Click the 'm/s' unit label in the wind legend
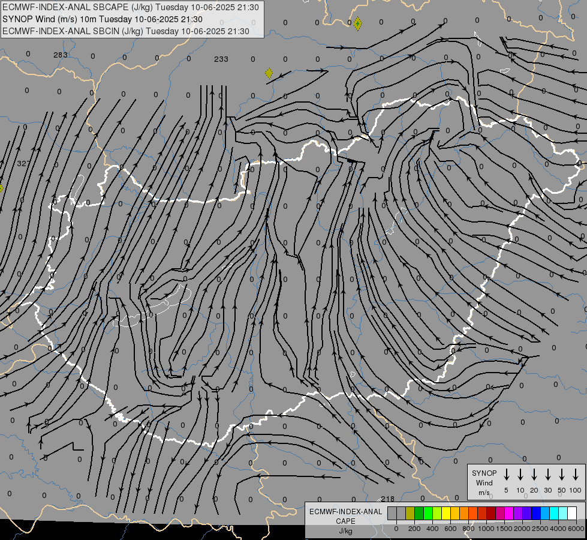587x540 pixels. tap(484, 493)
